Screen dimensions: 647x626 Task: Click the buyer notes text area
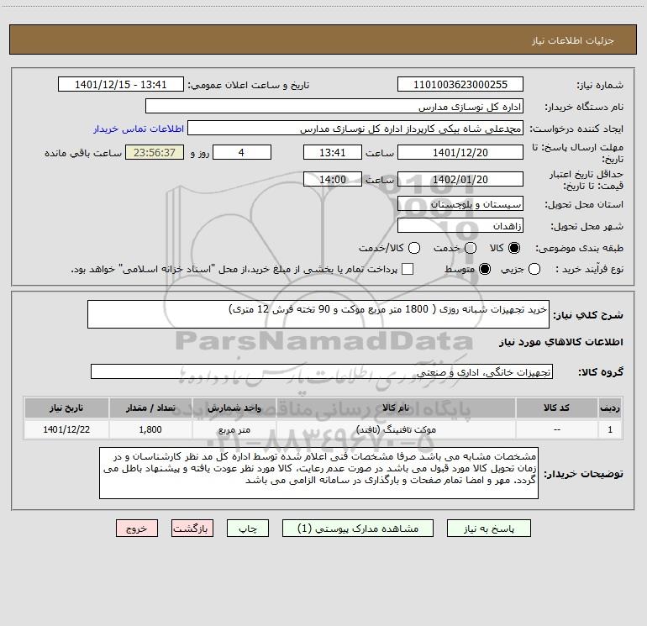(x=318, y=473)
